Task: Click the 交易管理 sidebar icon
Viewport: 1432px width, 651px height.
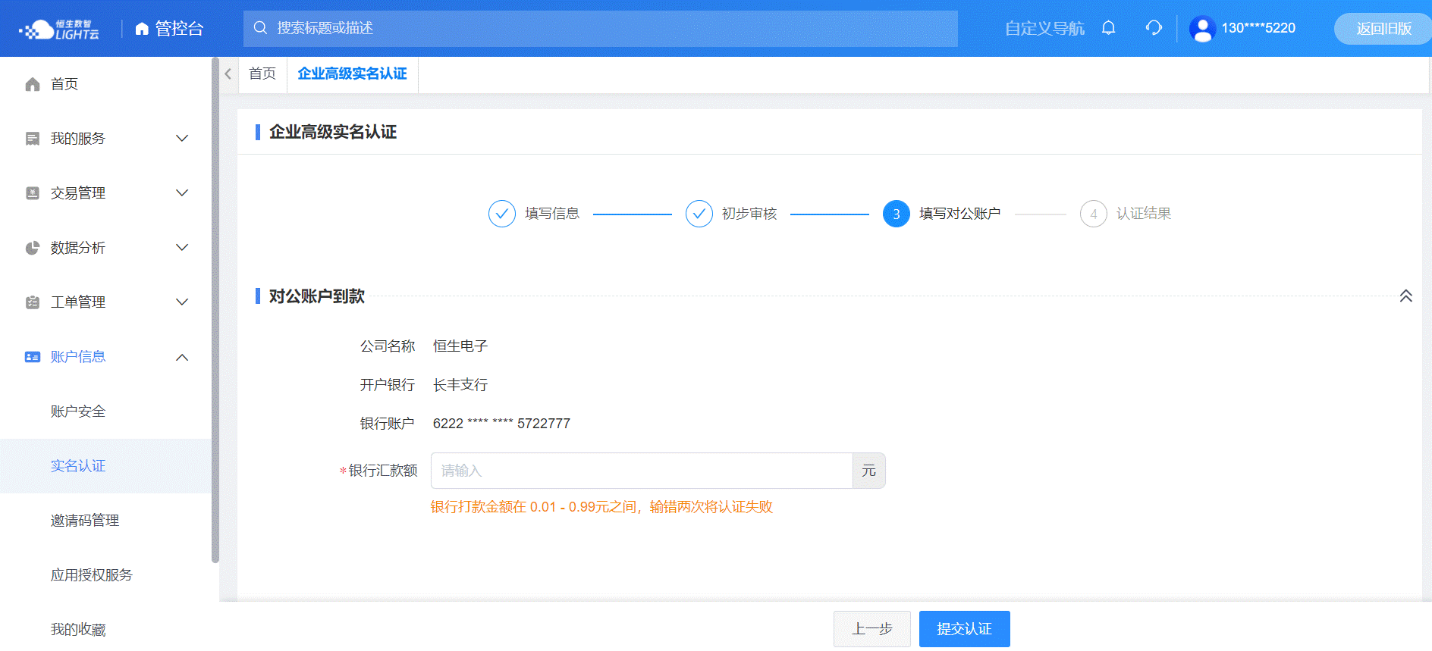Action: tap(33, 193)
